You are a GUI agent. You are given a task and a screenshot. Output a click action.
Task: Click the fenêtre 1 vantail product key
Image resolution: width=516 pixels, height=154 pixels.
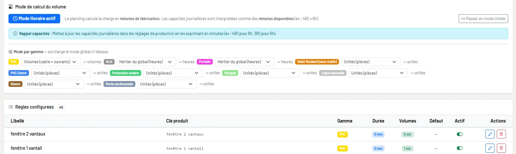(185, 148)
